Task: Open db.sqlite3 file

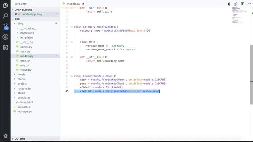Action: pos(24,107)
